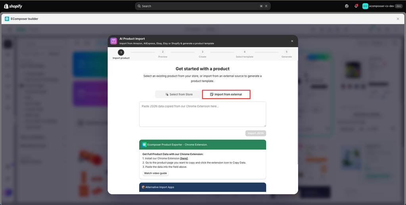Close the AI Product Import dialog
Image resolution: width=406 pixels, height=205 pixels.
click(292, 41)
